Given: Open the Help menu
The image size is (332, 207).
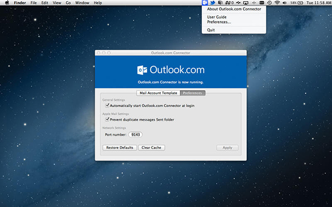Looking at the screenshot, I should tap(98, 3).
